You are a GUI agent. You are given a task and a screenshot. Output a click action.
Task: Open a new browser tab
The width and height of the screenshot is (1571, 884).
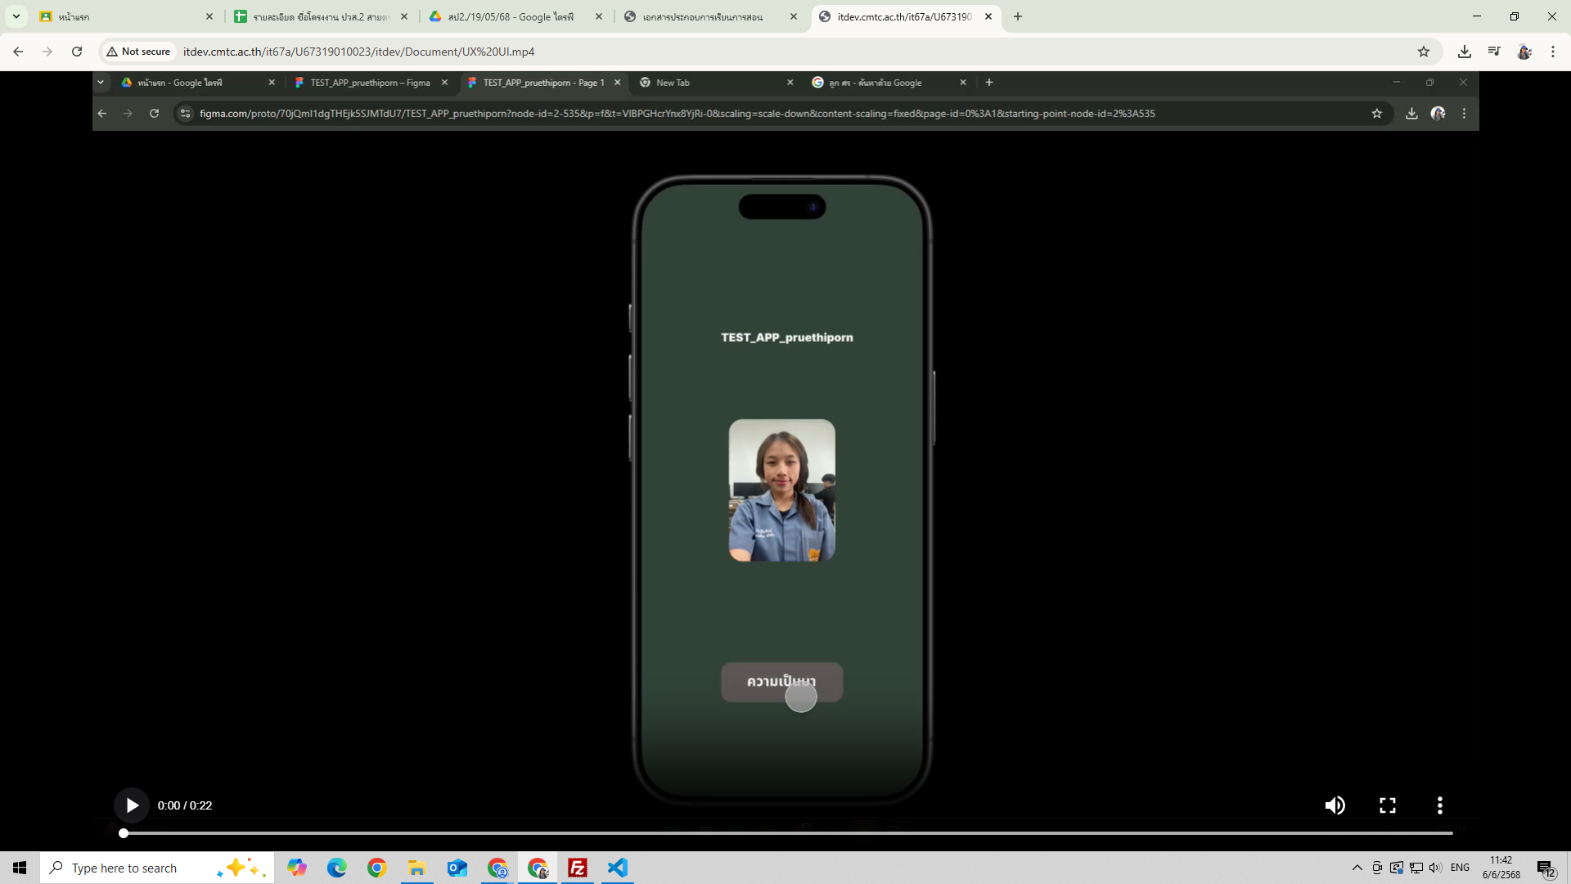pyautogui.click(x=1018, y=16)
